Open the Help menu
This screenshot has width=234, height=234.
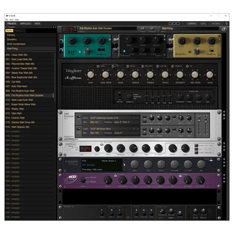click(17, 20)
